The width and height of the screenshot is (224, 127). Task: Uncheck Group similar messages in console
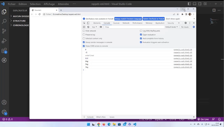(84, 42)
